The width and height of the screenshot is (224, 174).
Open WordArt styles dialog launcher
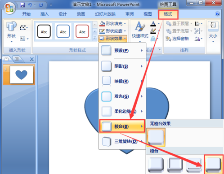159,49
